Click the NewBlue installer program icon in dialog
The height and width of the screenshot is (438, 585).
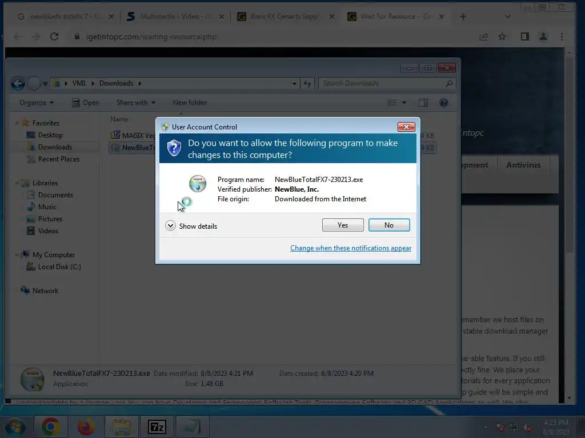point(197,183)
